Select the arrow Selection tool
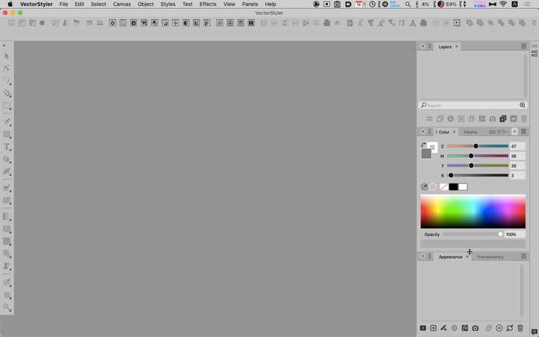The width and height of the screenshot is (539, 337). [7, 56]
